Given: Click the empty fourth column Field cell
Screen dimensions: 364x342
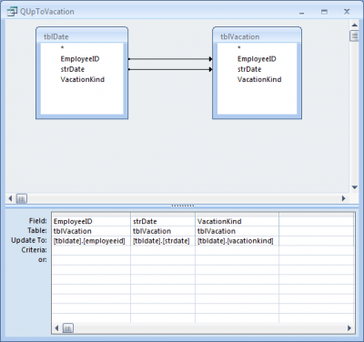Looking at the screenshot, I should point(316,221).
